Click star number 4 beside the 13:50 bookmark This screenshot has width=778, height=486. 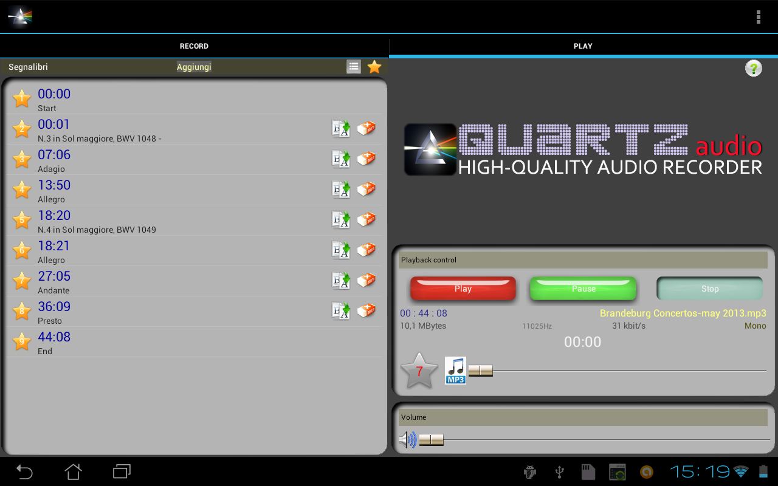(22, 190)
